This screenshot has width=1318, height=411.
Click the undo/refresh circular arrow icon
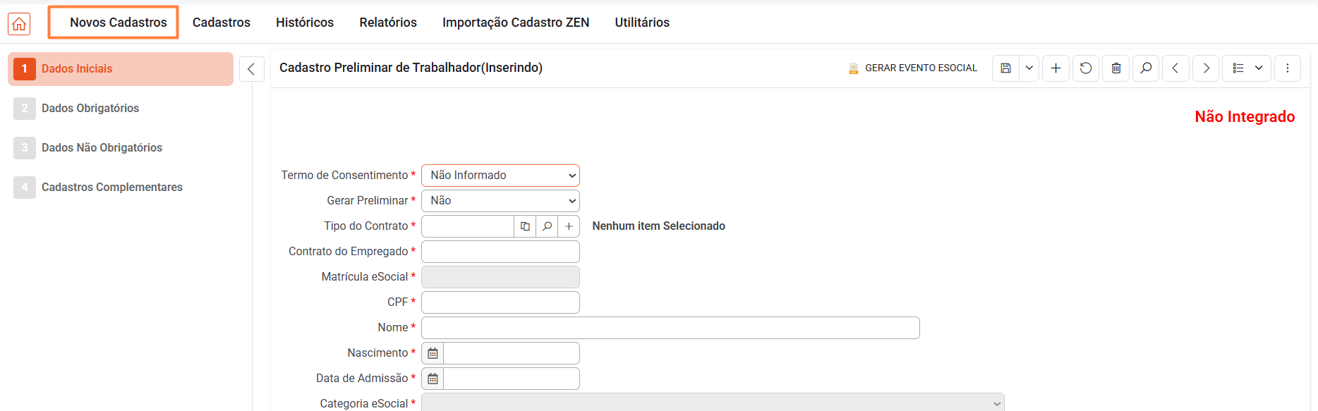tap(1086, 68)
